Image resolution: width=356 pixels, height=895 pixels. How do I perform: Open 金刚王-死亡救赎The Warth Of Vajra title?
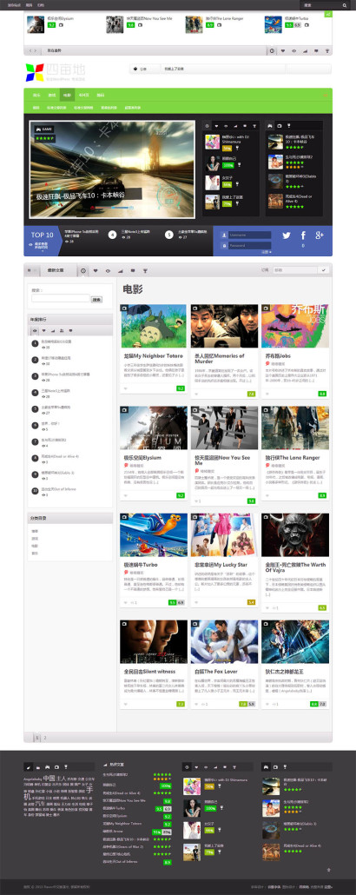[295, 567]
